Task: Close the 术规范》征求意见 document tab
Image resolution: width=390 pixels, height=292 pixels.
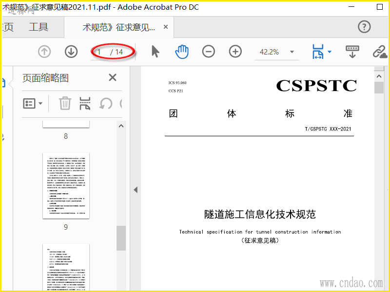Action: click(166, 27)
